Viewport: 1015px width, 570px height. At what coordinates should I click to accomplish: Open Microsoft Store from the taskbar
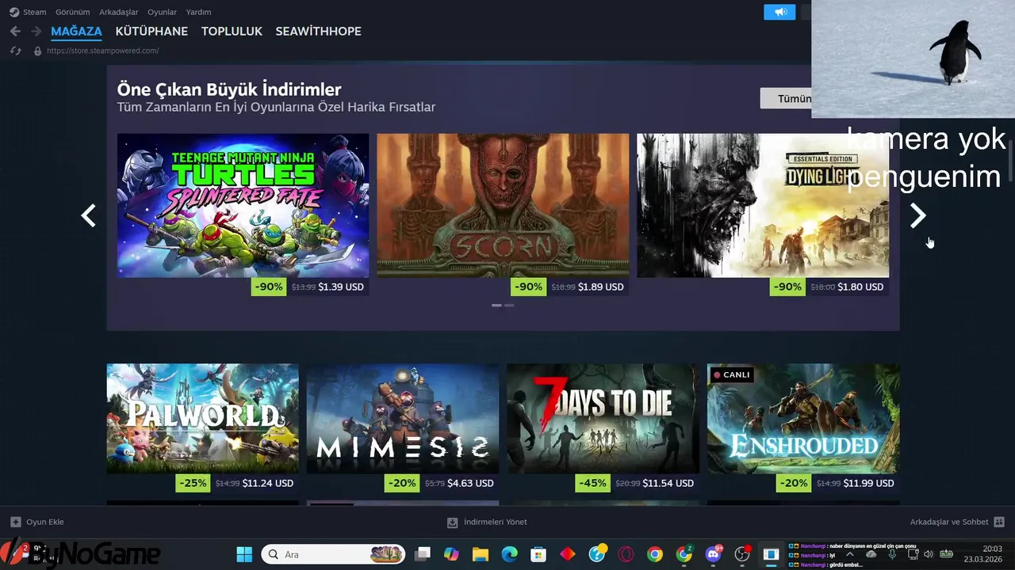[x=538, y=554]
